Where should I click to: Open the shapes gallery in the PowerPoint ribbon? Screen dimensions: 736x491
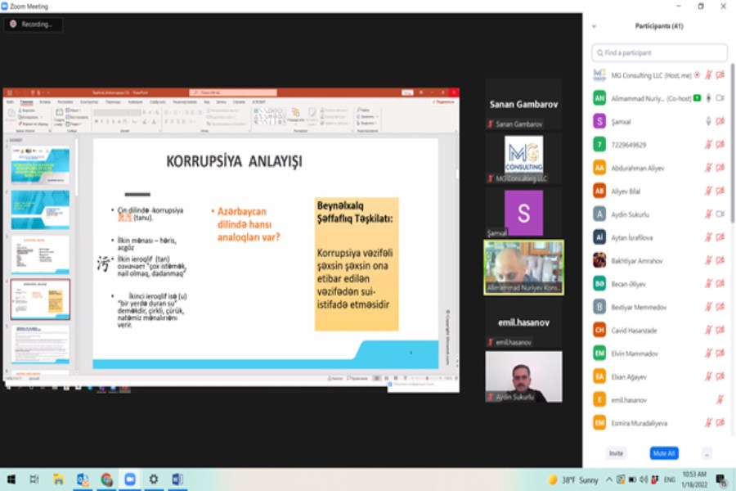click(269, 116)
